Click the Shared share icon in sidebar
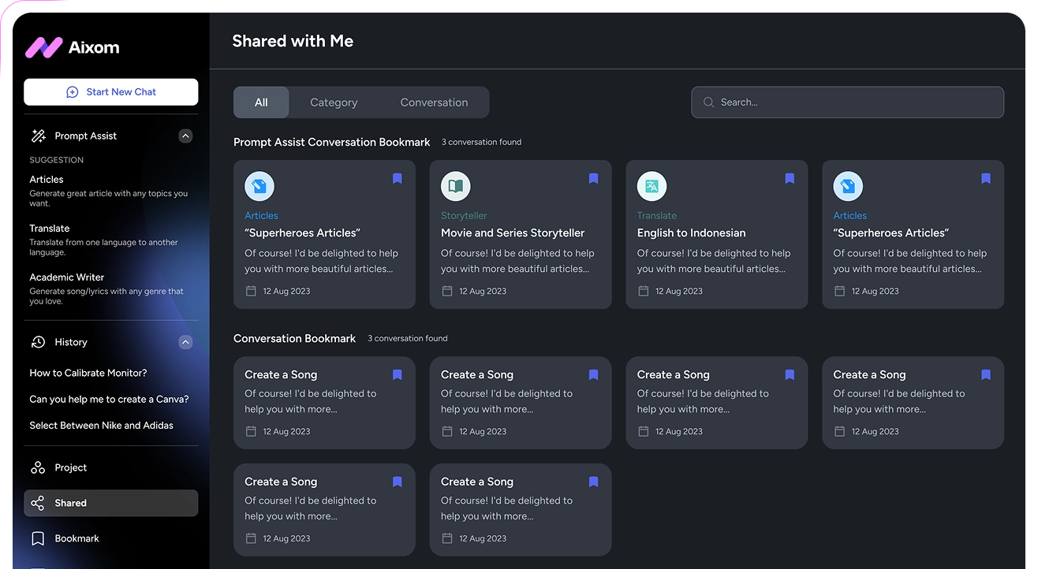This screenshot has height=569, width=1038. point(38,504)
